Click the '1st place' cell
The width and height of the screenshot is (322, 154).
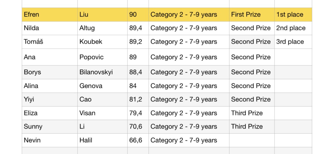click(290, 15)
